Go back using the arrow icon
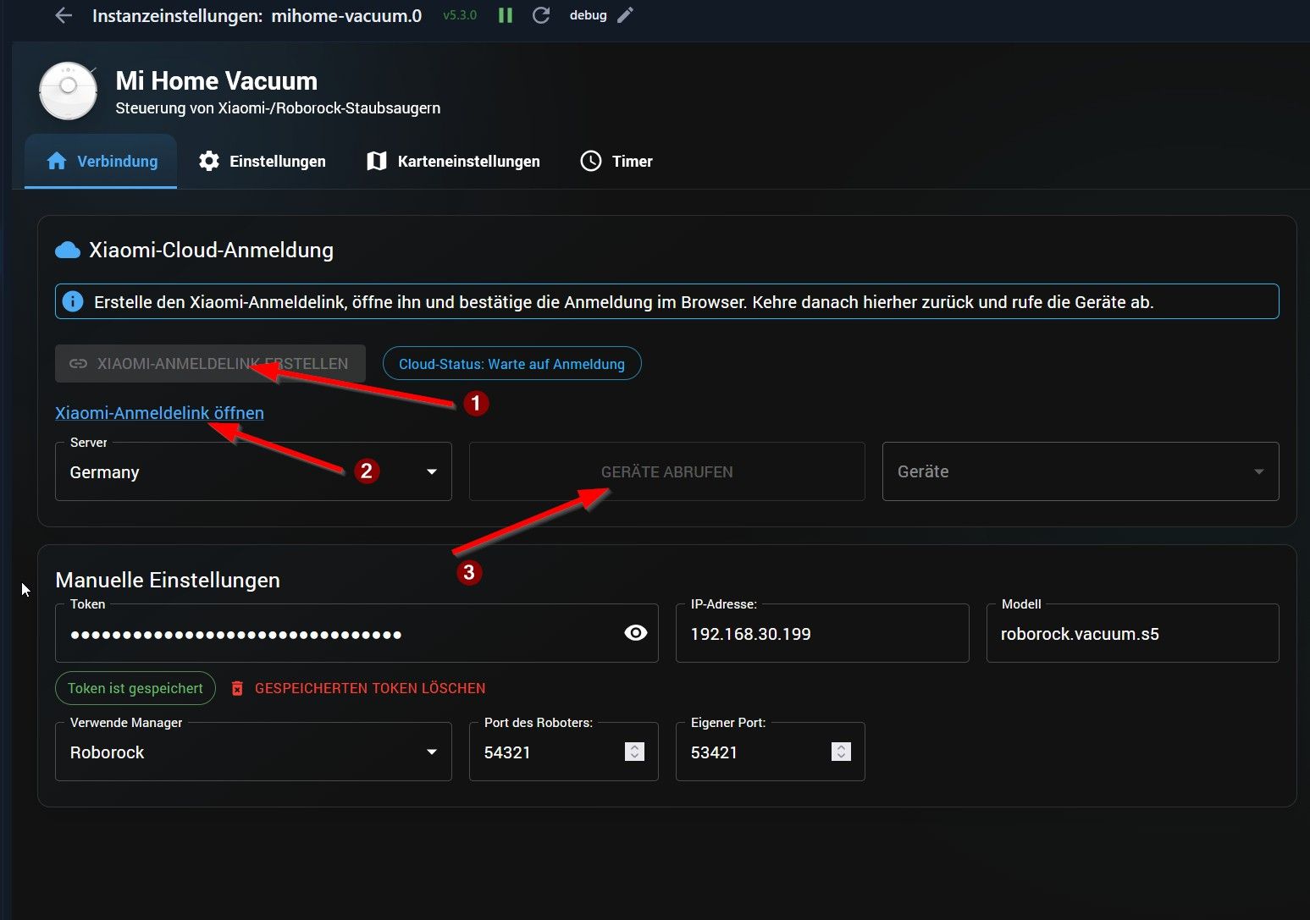This screenshot has height=920, width=1310. click(64, 15)
